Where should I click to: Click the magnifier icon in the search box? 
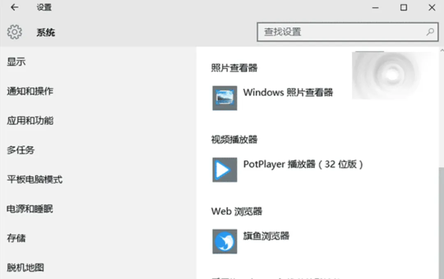430,32
